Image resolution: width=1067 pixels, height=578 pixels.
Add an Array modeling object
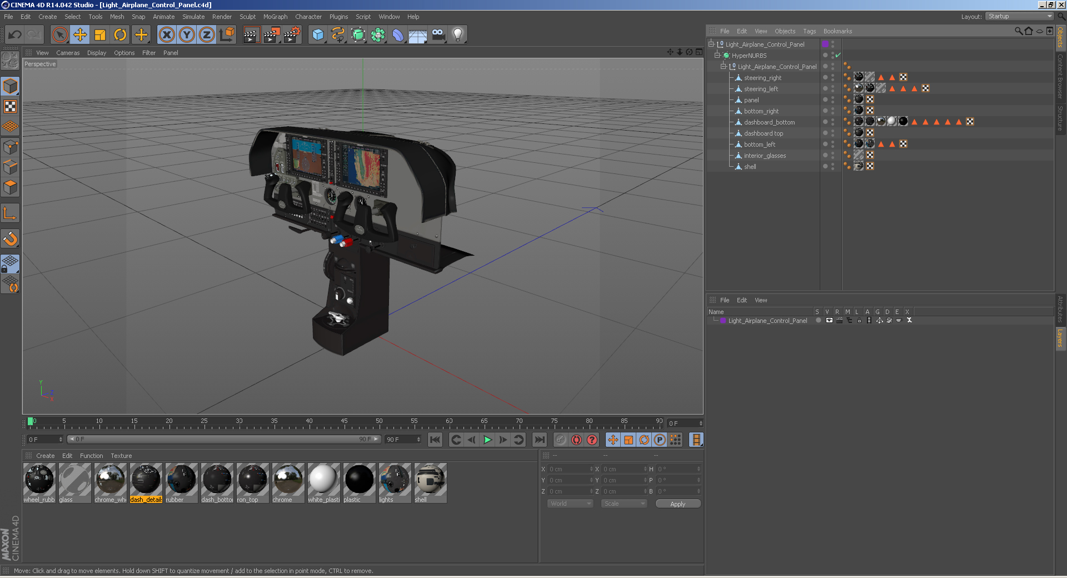378,35
